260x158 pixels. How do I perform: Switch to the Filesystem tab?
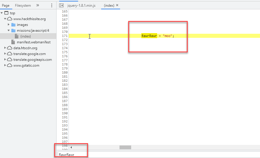point(23,6)
